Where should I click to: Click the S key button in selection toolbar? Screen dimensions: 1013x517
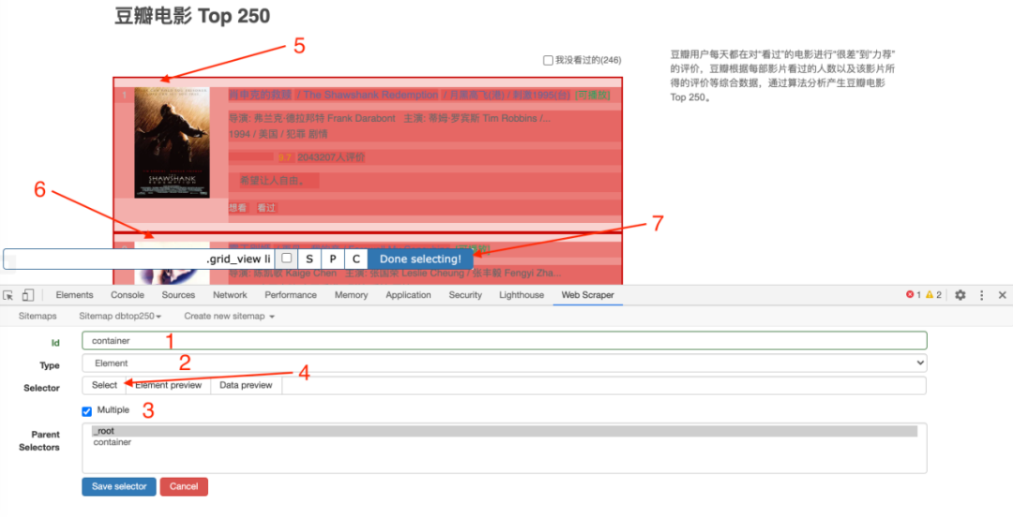pos(310,258)
